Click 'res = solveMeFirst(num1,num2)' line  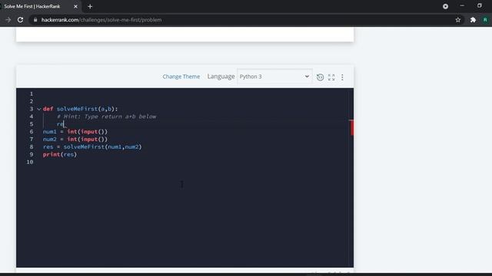coord(92,146)
